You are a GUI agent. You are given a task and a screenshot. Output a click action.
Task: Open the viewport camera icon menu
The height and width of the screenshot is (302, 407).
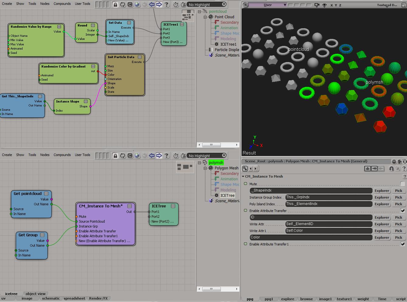(317, 5)
